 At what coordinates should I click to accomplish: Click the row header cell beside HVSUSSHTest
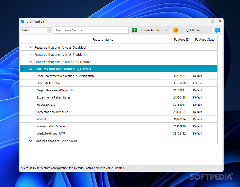[23, 105]
